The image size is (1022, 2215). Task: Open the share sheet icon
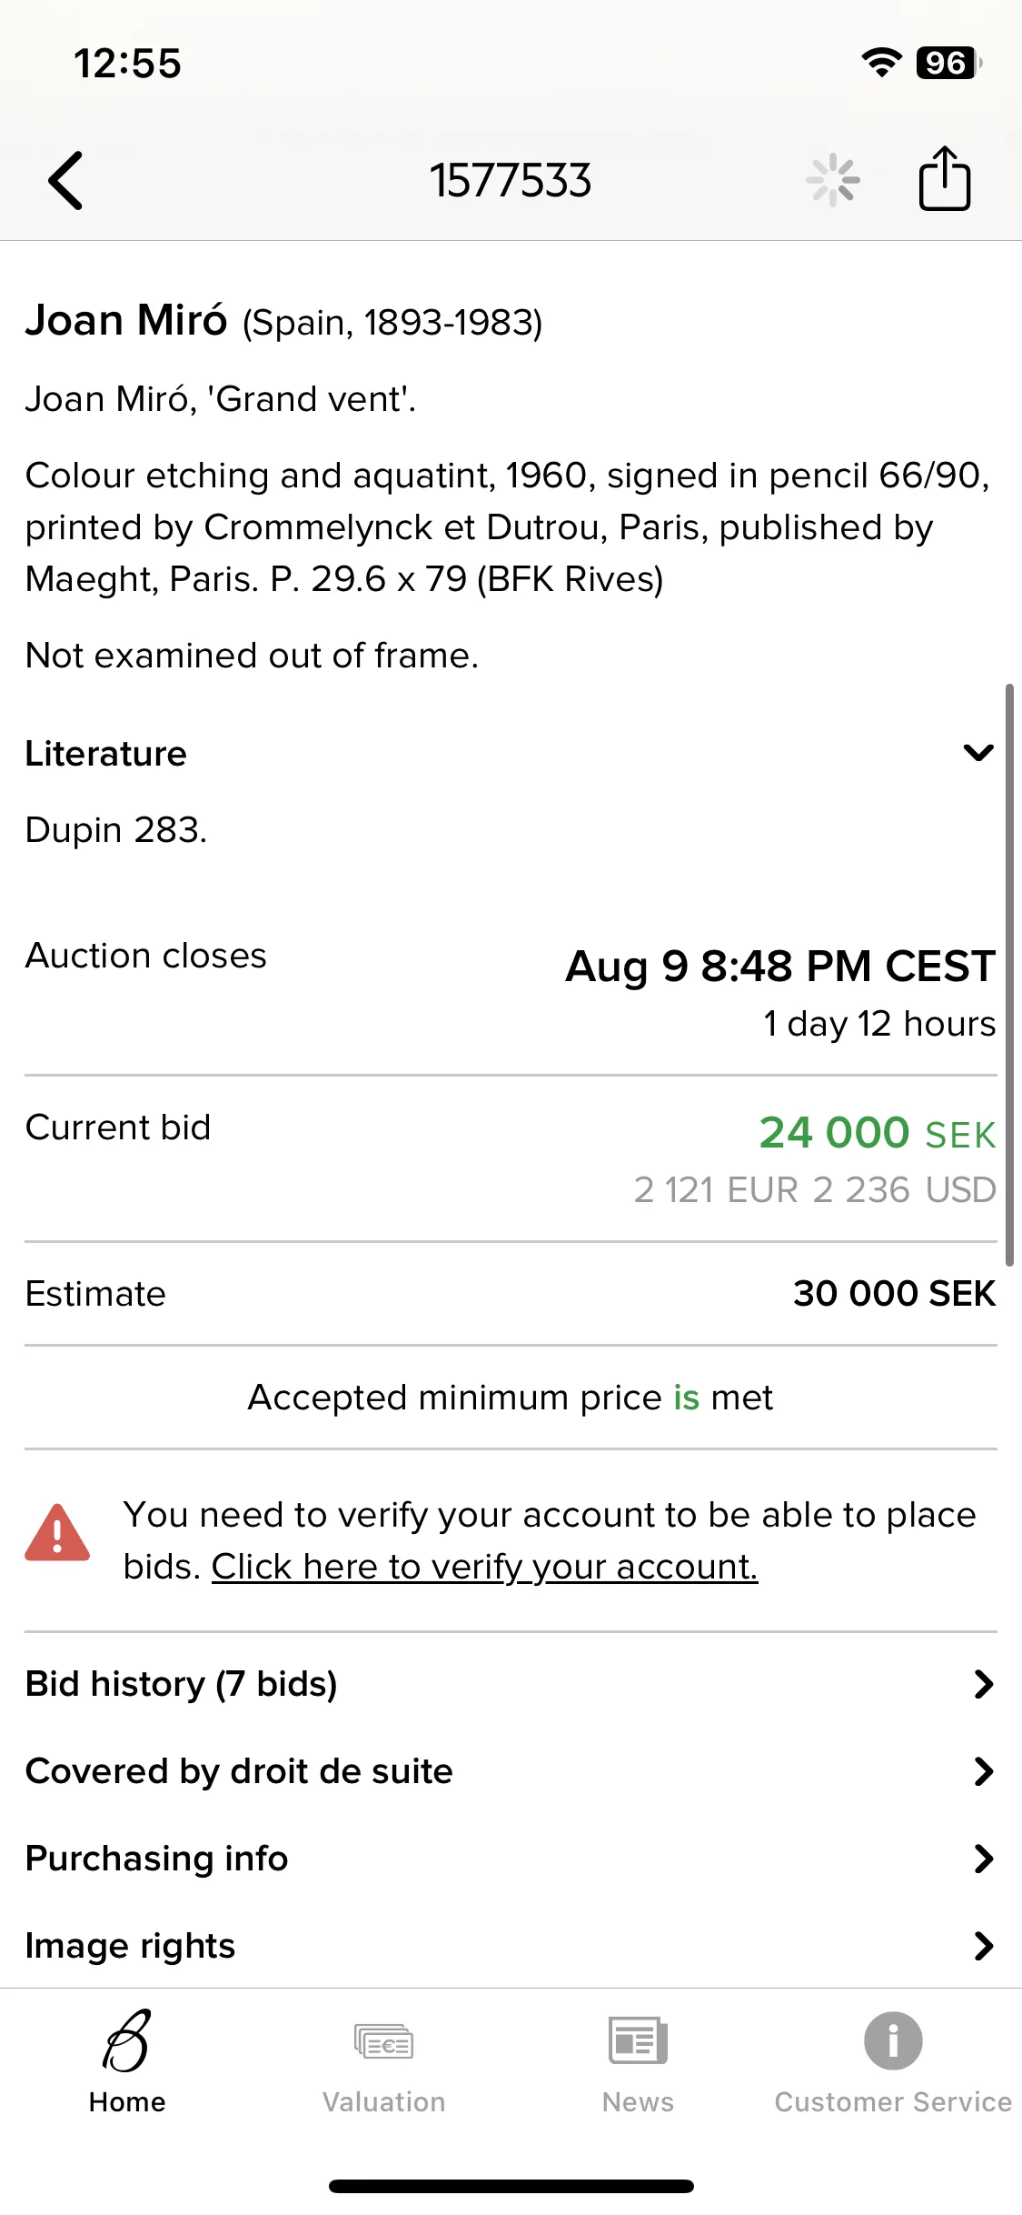[x=945, y=178]
